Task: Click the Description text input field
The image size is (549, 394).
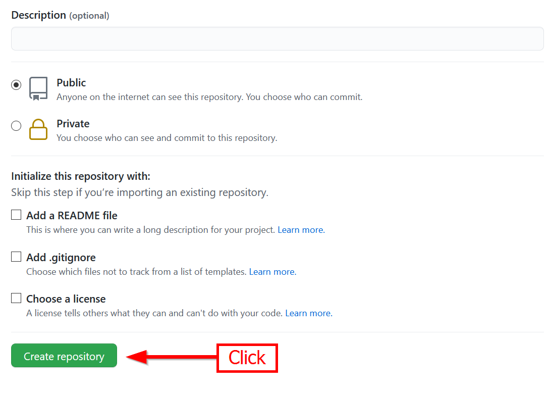Action: 277,39
